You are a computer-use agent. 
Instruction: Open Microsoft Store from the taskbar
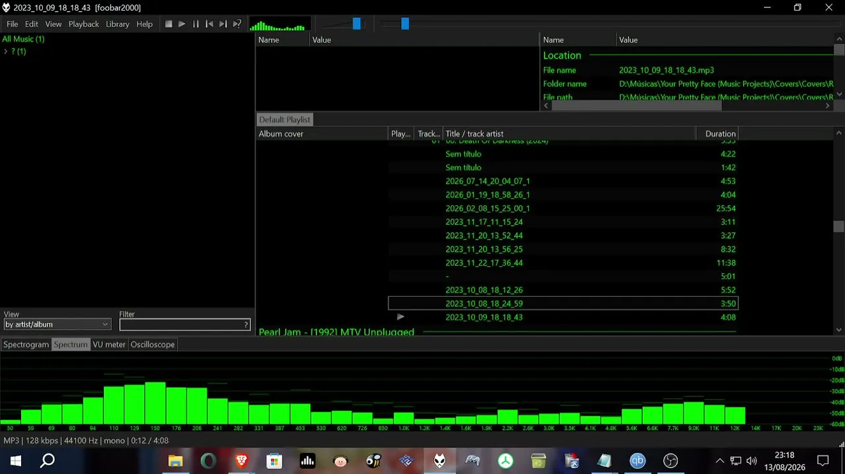point(274,461)
